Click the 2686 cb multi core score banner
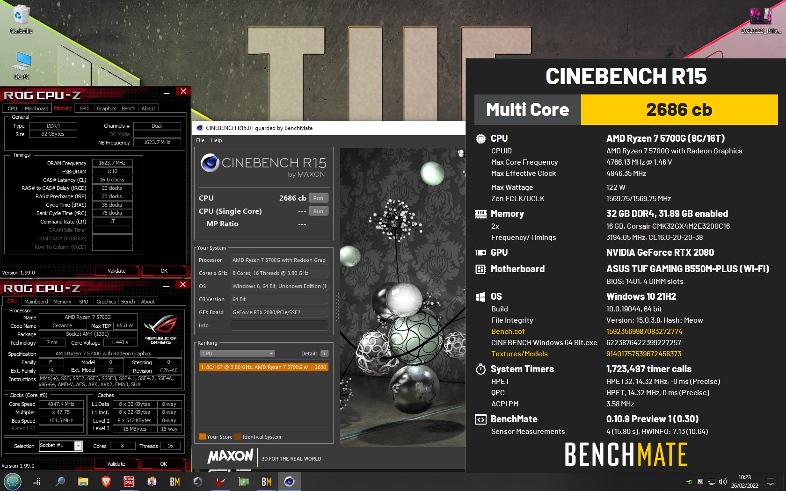The image size is (786, 491). tap(679, 110)
